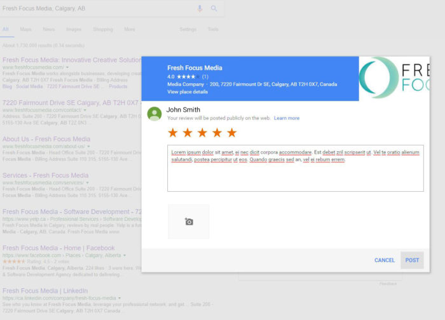
Task: Open the More search options dropdown
Action: pyautogui.click(x=130, y=29)
